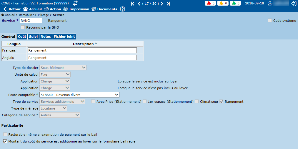Click the swap arrows icon beside Formation
Viewport: 298px width, 149px height.
pos(75,3)
